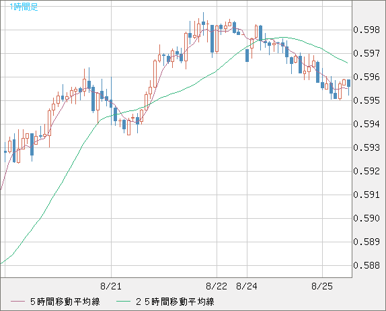Click the 0.594 price axis label
Image resolution: width=386 pixels, height=311 pixels.
366,124
